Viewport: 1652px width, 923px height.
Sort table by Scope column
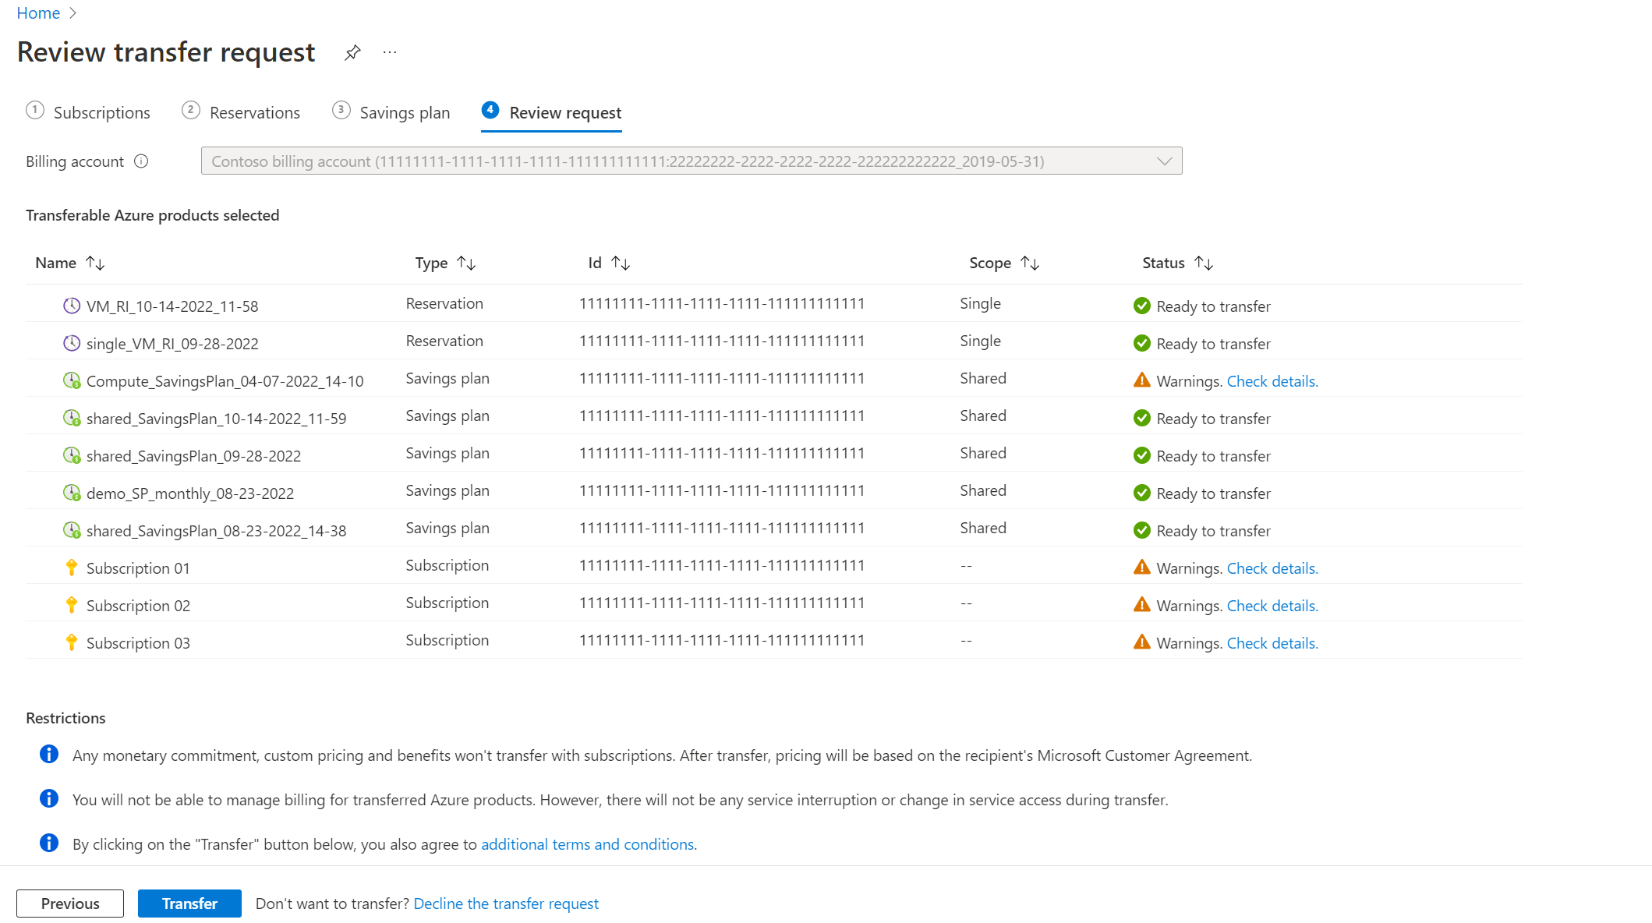[x=1030, y=263]
